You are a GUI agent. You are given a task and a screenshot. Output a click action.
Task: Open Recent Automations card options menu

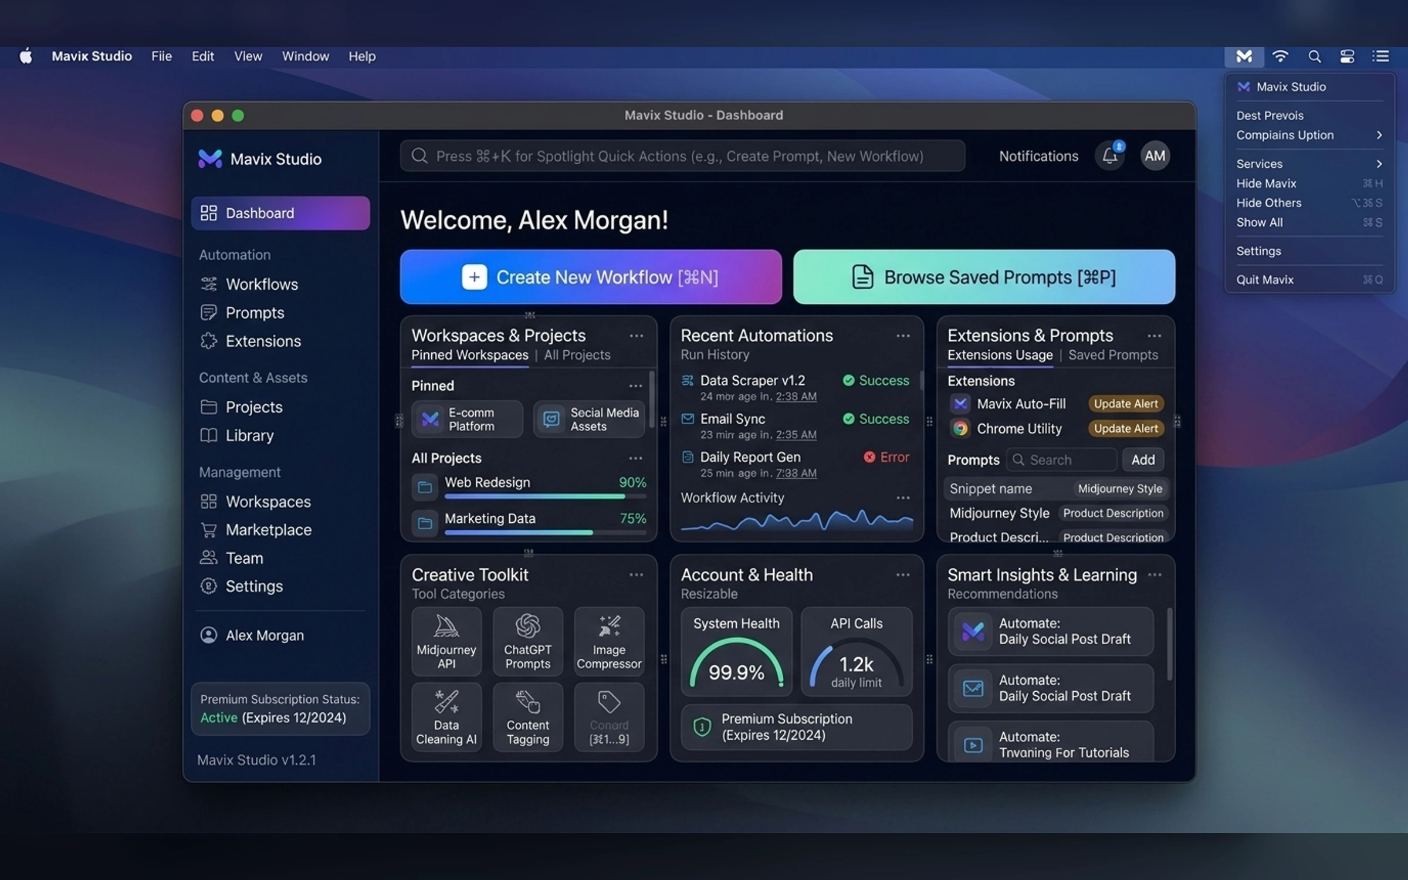click(x=903, y=336)
